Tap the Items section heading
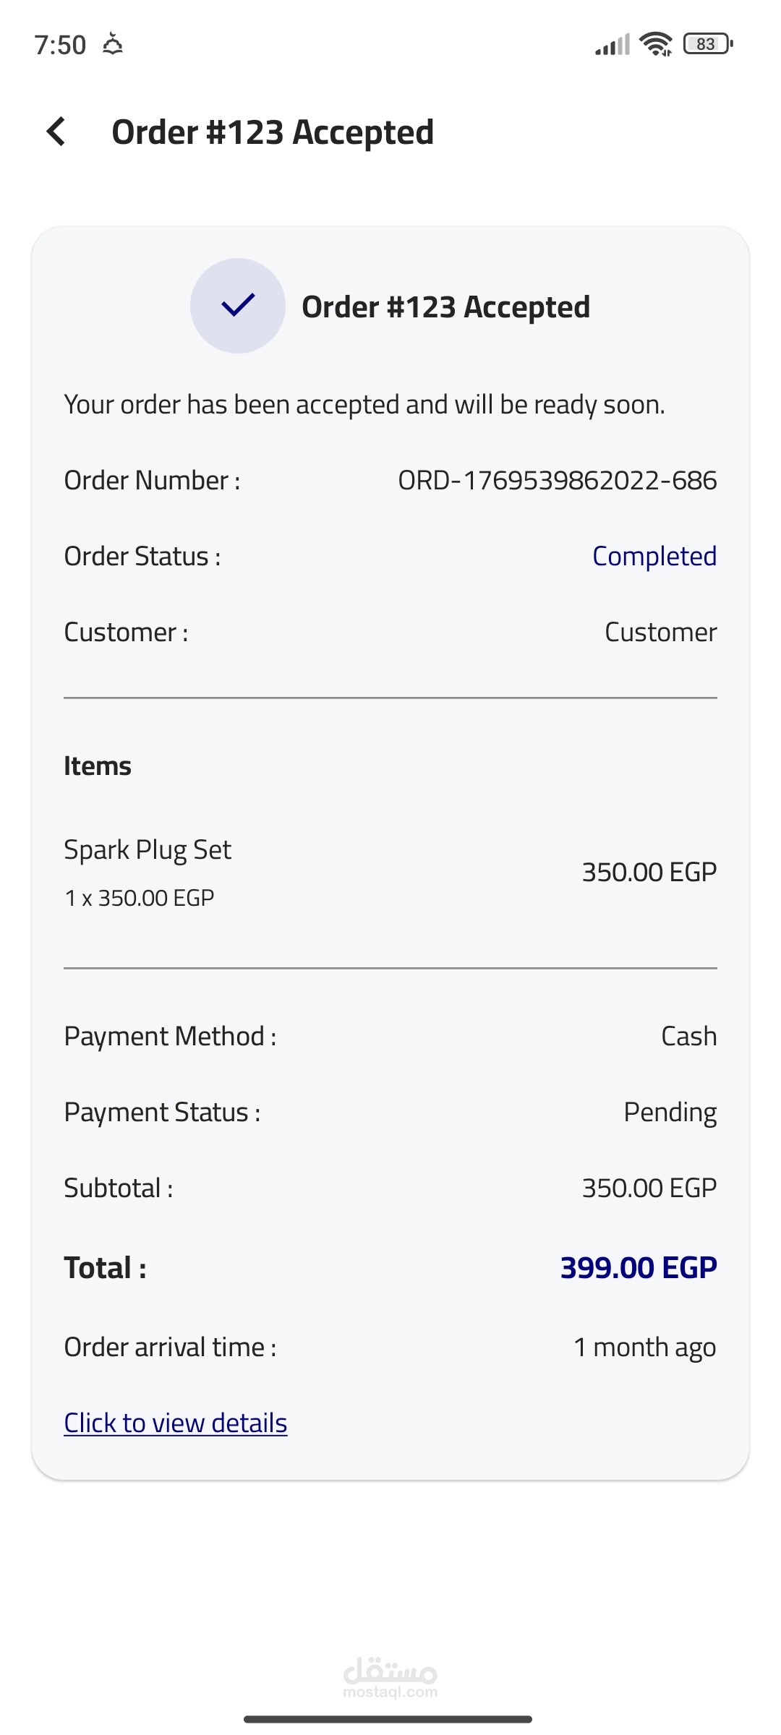Viewport: 781px width, 1735px height. 98,766
